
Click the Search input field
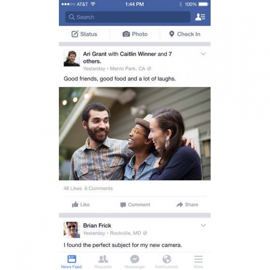(x=128, y=17)
